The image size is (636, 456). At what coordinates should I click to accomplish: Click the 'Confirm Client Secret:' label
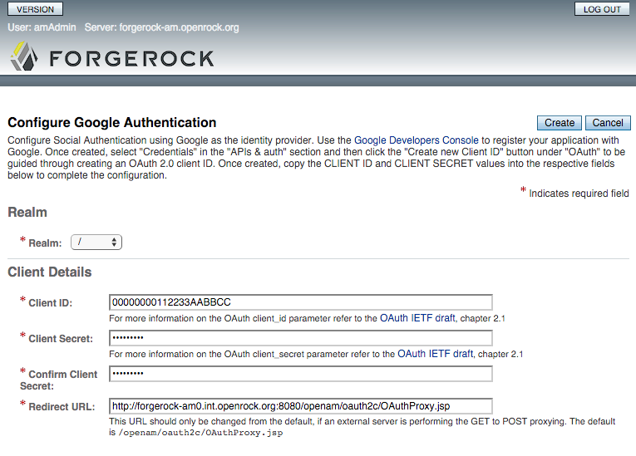tap(59, 380)
